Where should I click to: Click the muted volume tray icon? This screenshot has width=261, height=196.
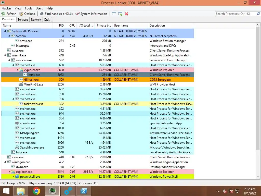pyautogui.click(x=225, y=191)
